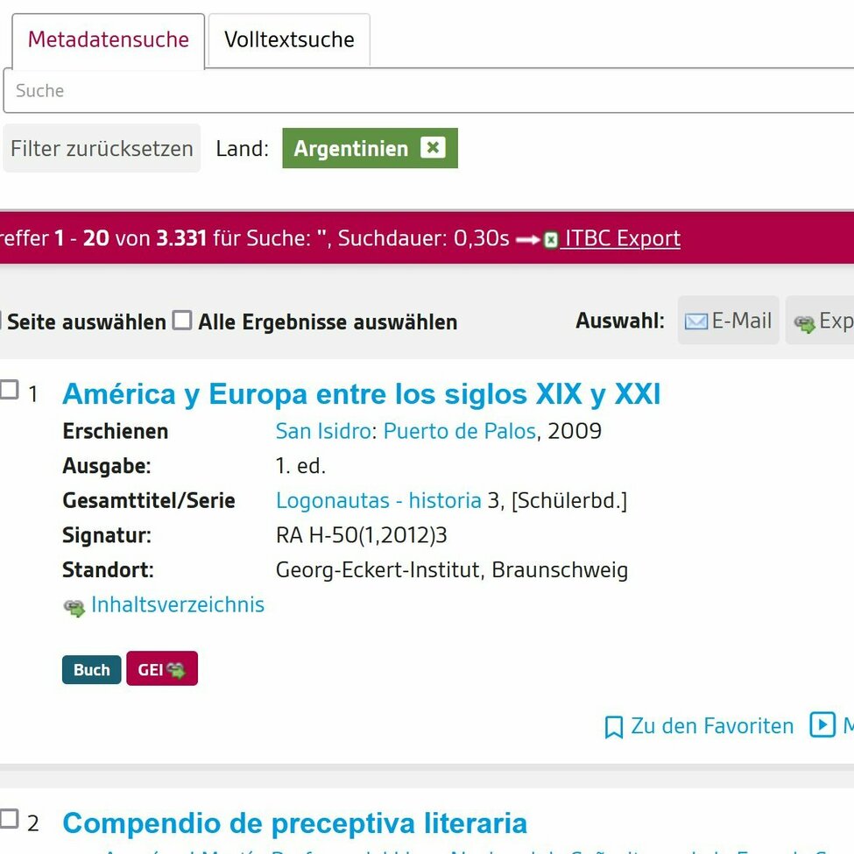Open title América y Europa entre los siglos

(x=361, y=395)
